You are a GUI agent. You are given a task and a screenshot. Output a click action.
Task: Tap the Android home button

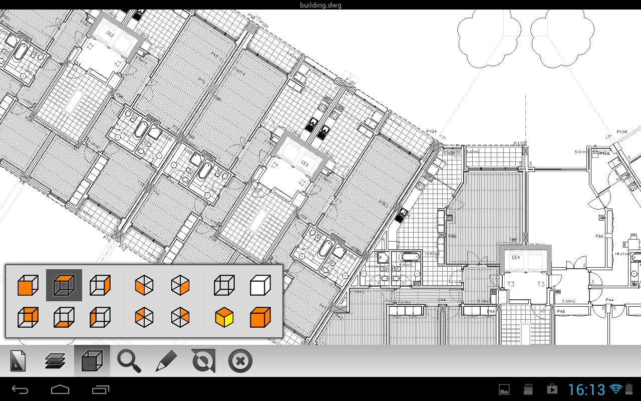(60, 389)
